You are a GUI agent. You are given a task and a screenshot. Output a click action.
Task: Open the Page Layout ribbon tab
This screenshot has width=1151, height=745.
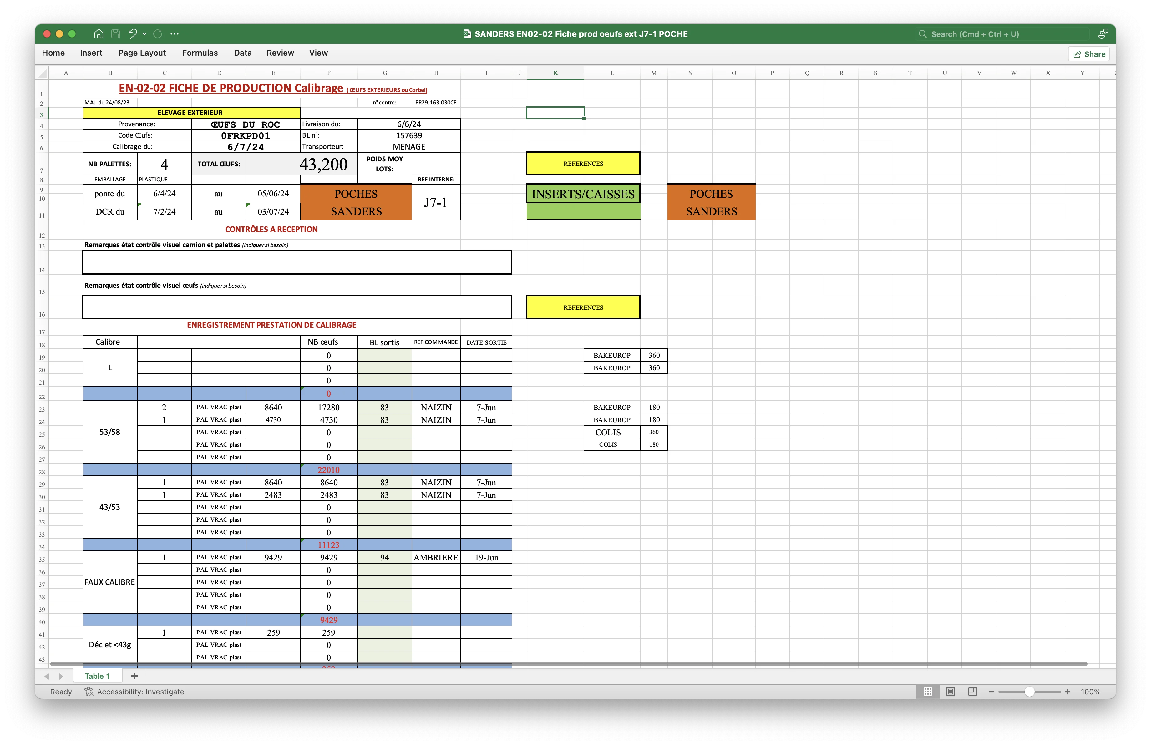coord(142,53)
